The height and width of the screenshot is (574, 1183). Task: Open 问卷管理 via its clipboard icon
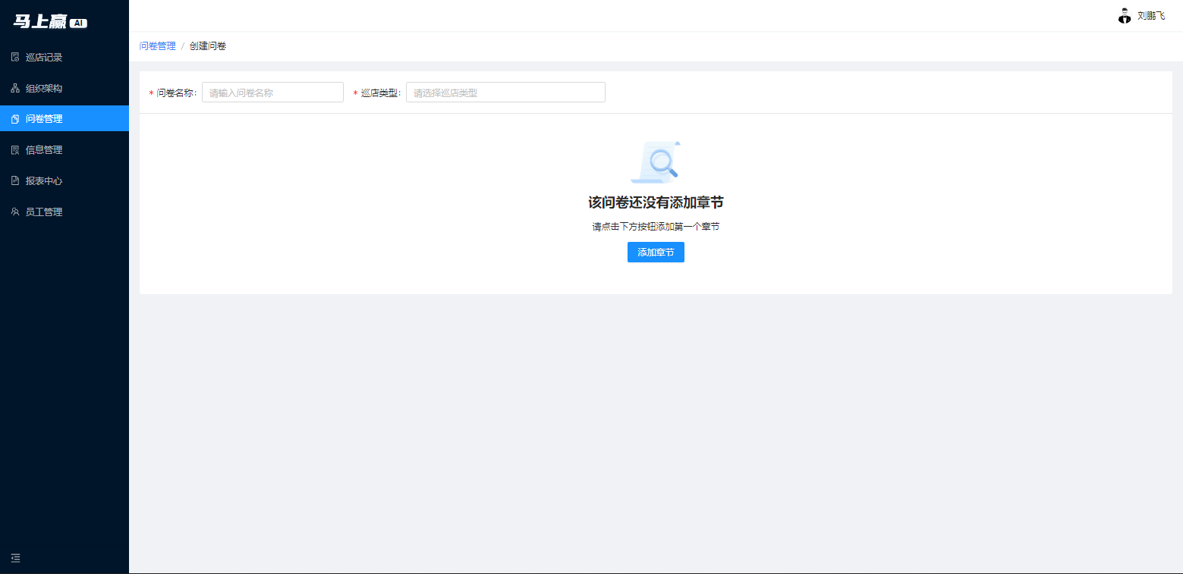coord(16,118)
